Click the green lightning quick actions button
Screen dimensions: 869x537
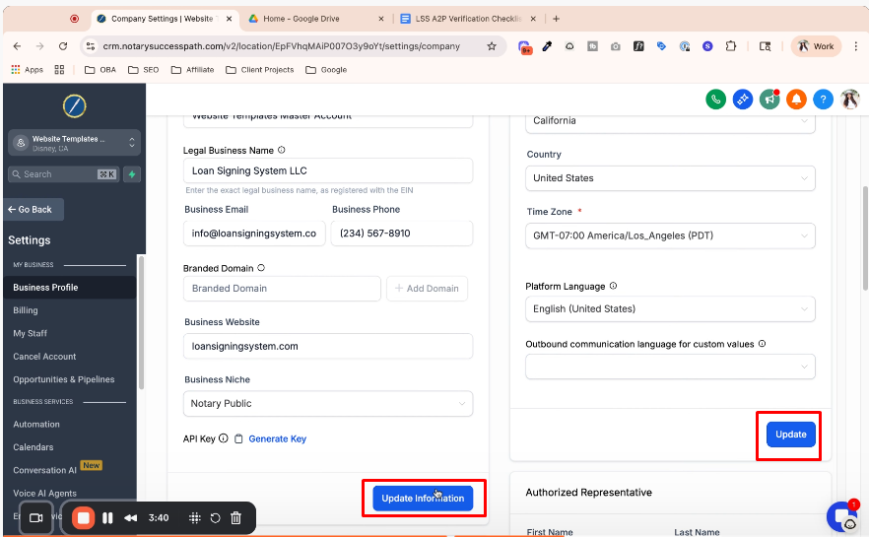pyautogui.click(x=132, y=174)
